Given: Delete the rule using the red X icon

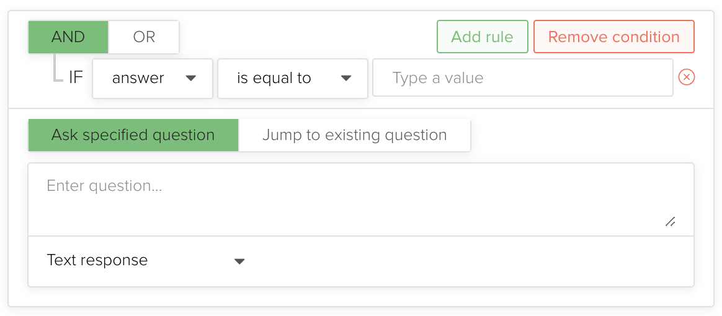Looking at the screenshot, I should (687, 77).
